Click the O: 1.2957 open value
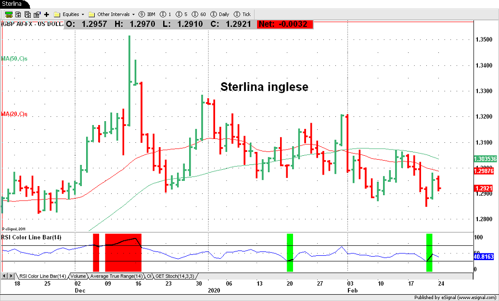This screenshot has height=301, width=499. coord(87,24)
